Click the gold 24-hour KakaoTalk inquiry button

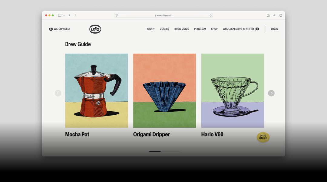[x=263, y=137]
